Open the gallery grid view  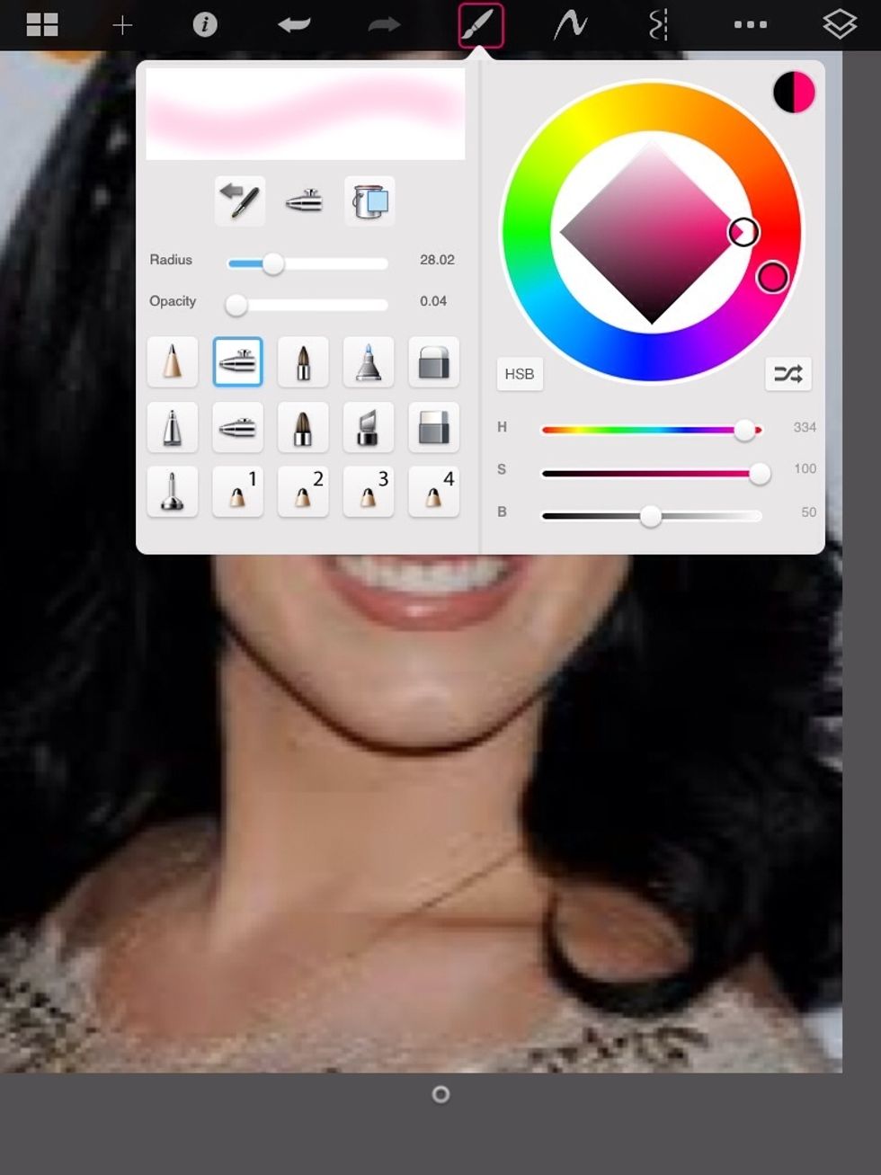[x=41, y=24]
